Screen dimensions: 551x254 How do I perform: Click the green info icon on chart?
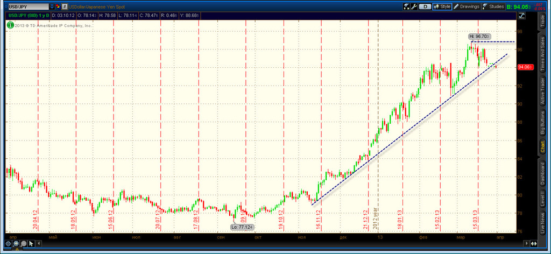click(x=11, y=25)
